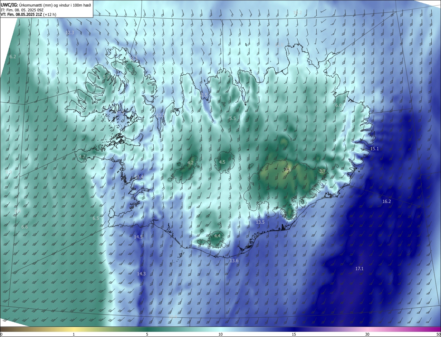Select the 13.5 value south of the glacier

260,222
